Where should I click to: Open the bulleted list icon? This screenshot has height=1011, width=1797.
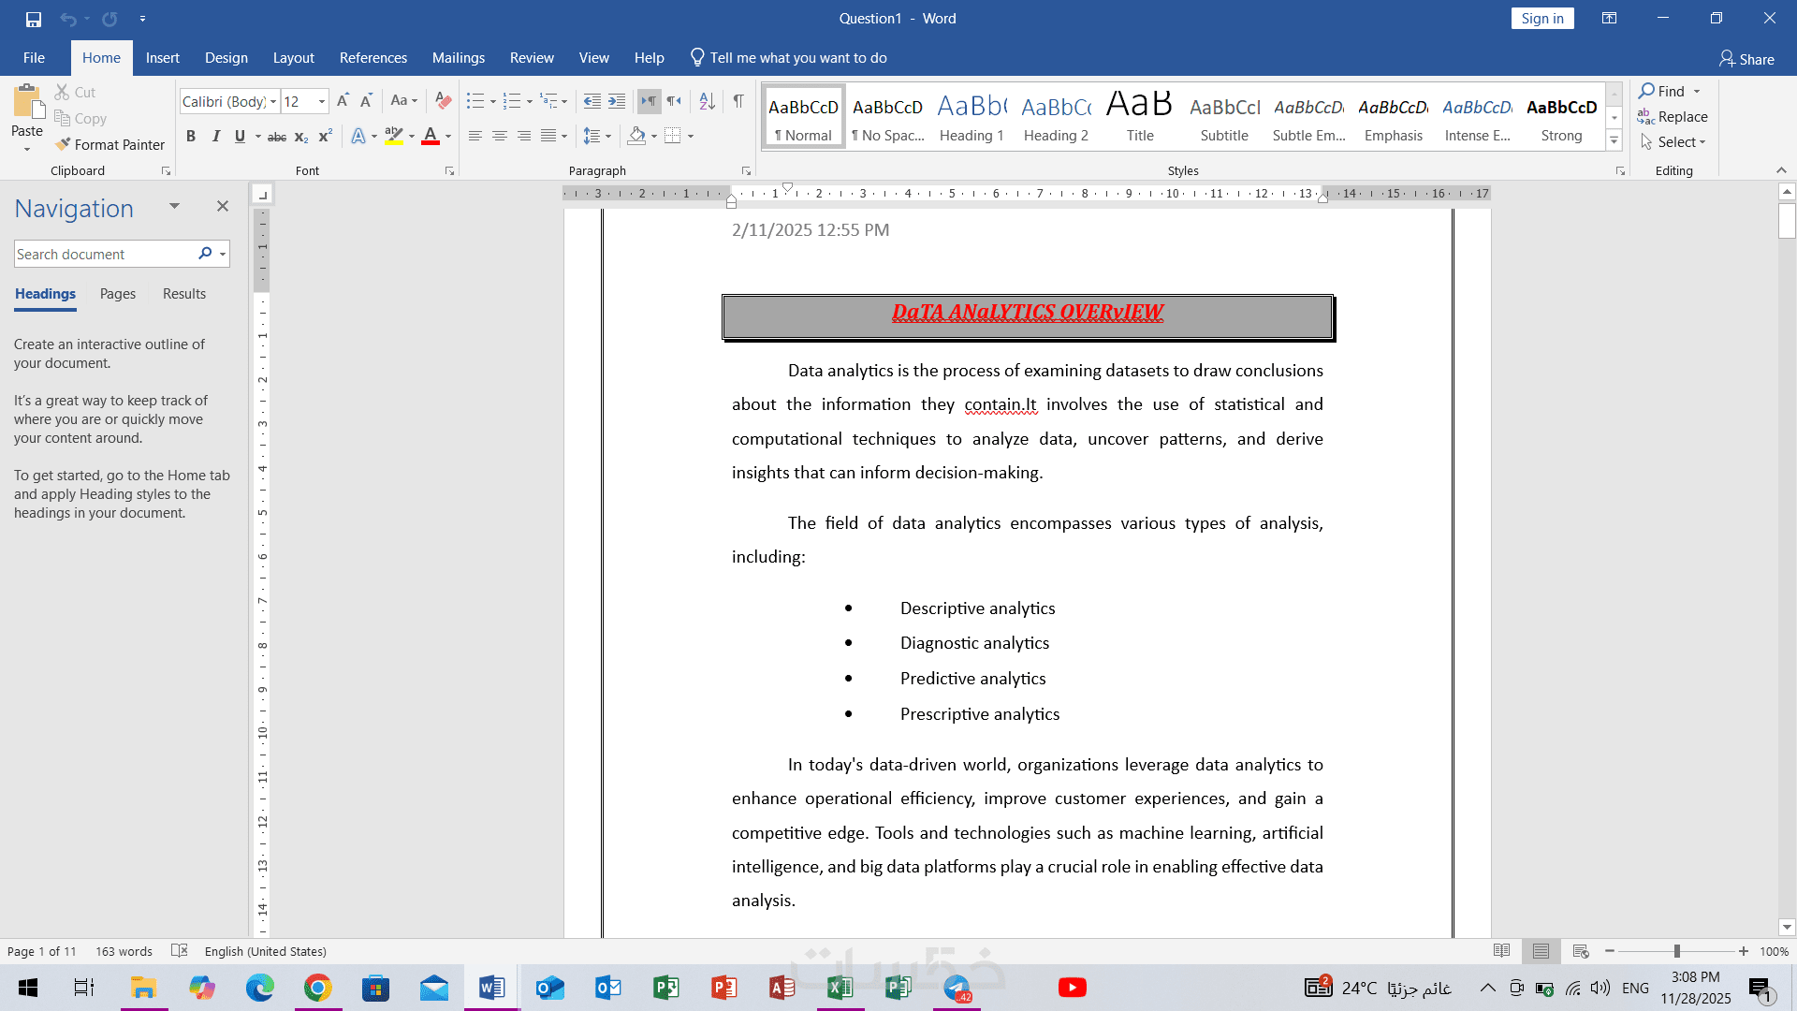coord(475,101)
